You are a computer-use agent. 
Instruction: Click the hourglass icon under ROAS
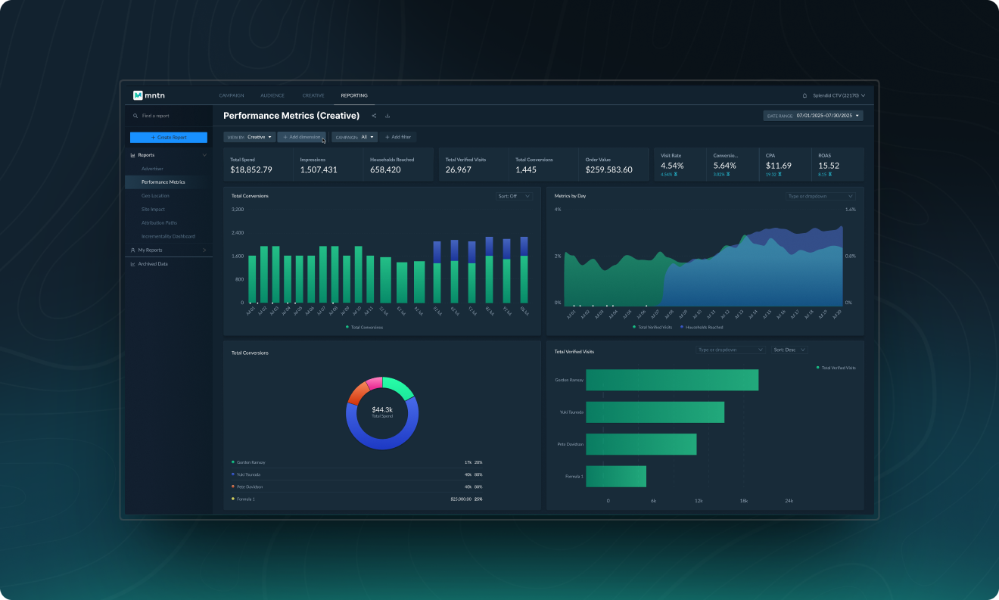coord(830,174)
